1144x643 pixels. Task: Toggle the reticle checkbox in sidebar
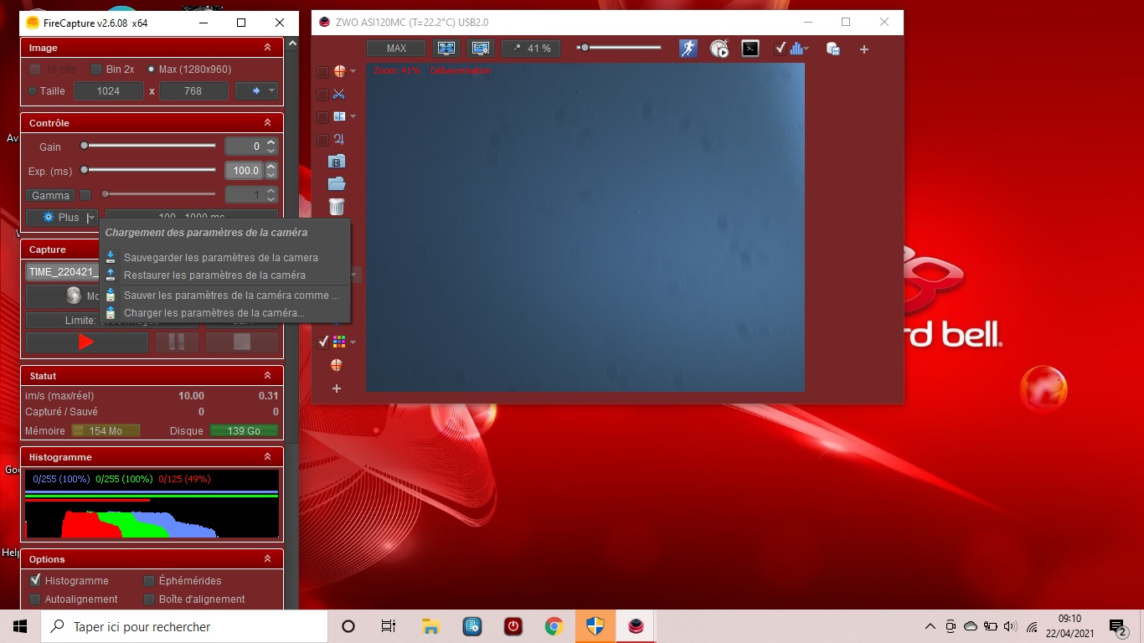click(x=322, y=72)
